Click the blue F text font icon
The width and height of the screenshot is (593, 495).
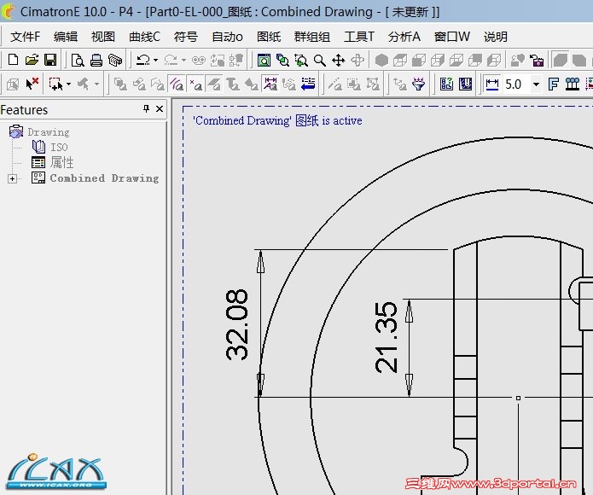coord(553,84)
